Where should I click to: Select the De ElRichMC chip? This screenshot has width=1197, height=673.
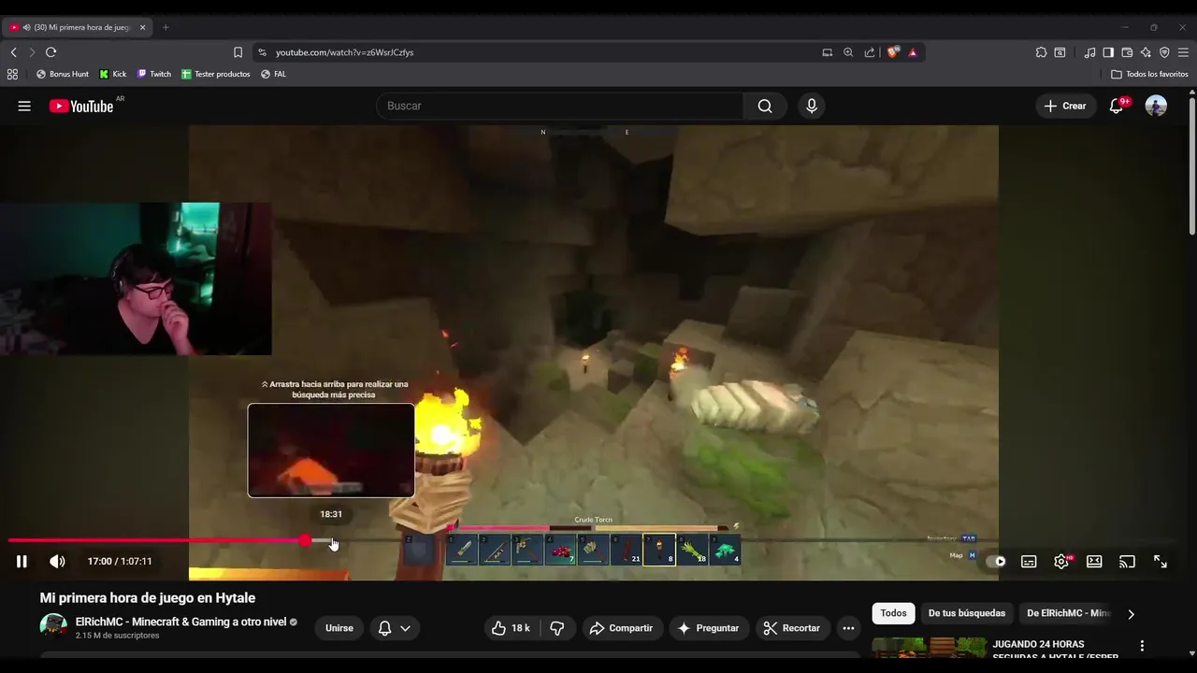coord(1067,613)
